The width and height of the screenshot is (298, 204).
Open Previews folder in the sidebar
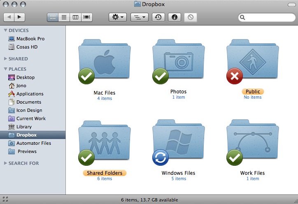tap(33, 151)
